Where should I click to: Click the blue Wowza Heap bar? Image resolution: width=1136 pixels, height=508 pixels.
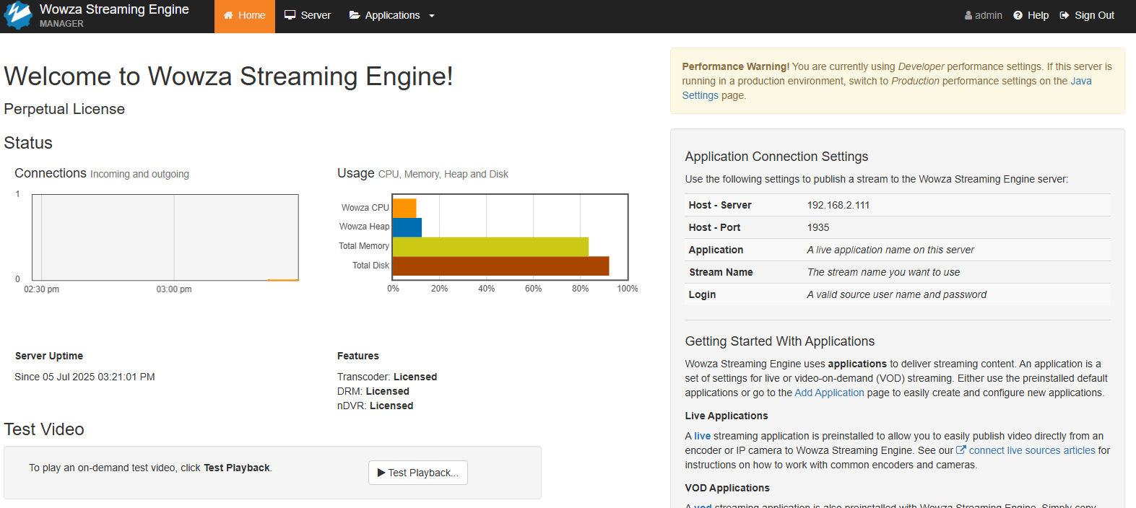pos(407,227)
